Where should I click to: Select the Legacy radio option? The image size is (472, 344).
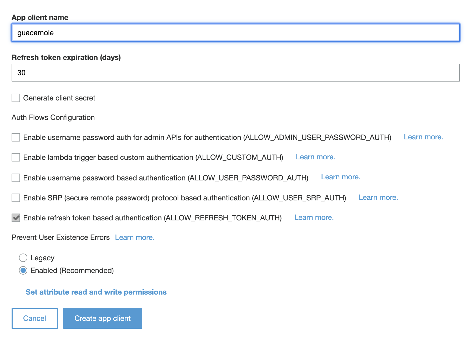[x=23, y=258]
